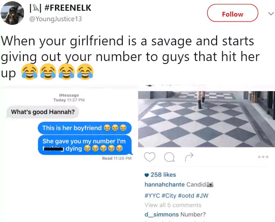Screen dimensions: 275x222
Task: Click the small blue heart beside likes
Action: [x=147, y=175]
